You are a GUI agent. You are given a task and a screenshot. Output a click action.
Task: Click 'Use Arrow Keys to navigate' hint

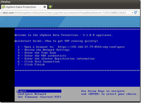(103, 91)
